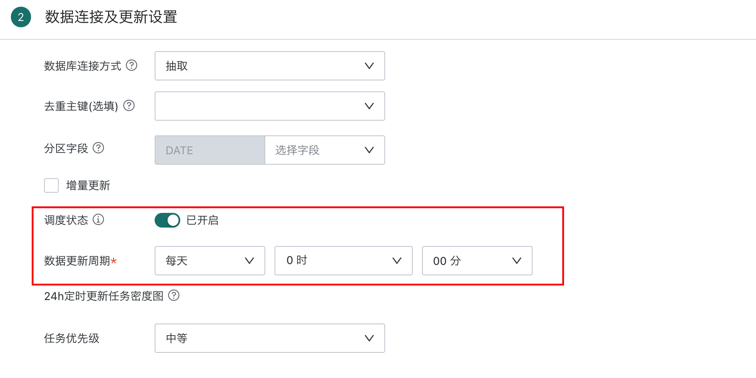Click help icon beside 24h定时更新任务密度图

pos(174,295)
